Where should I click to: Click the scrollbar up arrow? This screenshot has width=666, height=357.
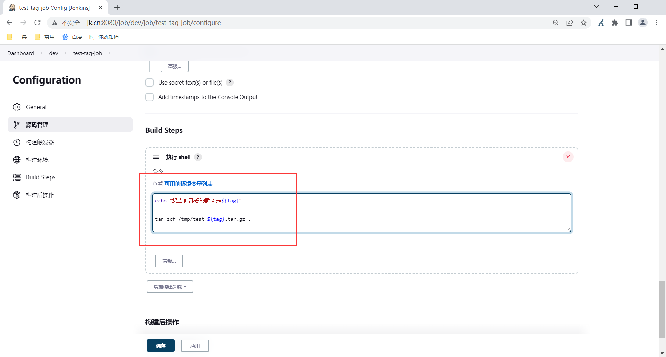point(662,49)
